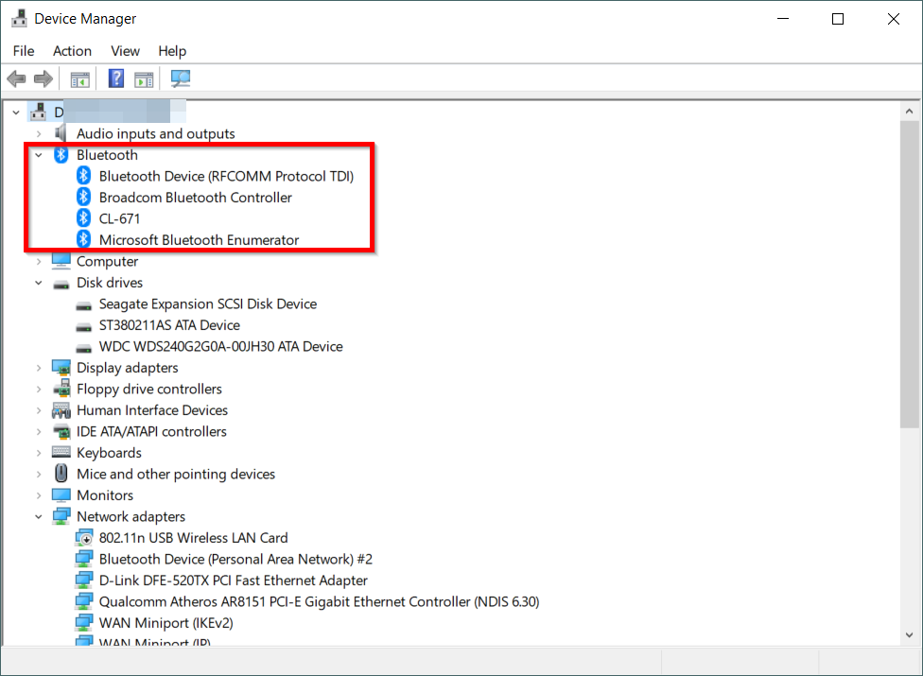This screenshot has width=923, height=676.
Task: Click the Mice and other pointing devices icon
Action: point(61,473)
